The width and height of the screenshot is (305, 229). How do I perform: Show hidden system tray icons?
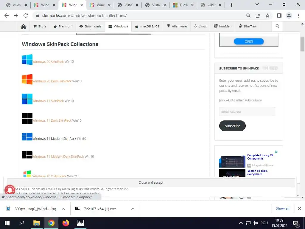(241, 223)
